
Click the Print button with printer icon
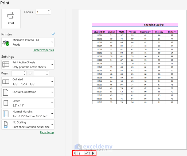11,19
